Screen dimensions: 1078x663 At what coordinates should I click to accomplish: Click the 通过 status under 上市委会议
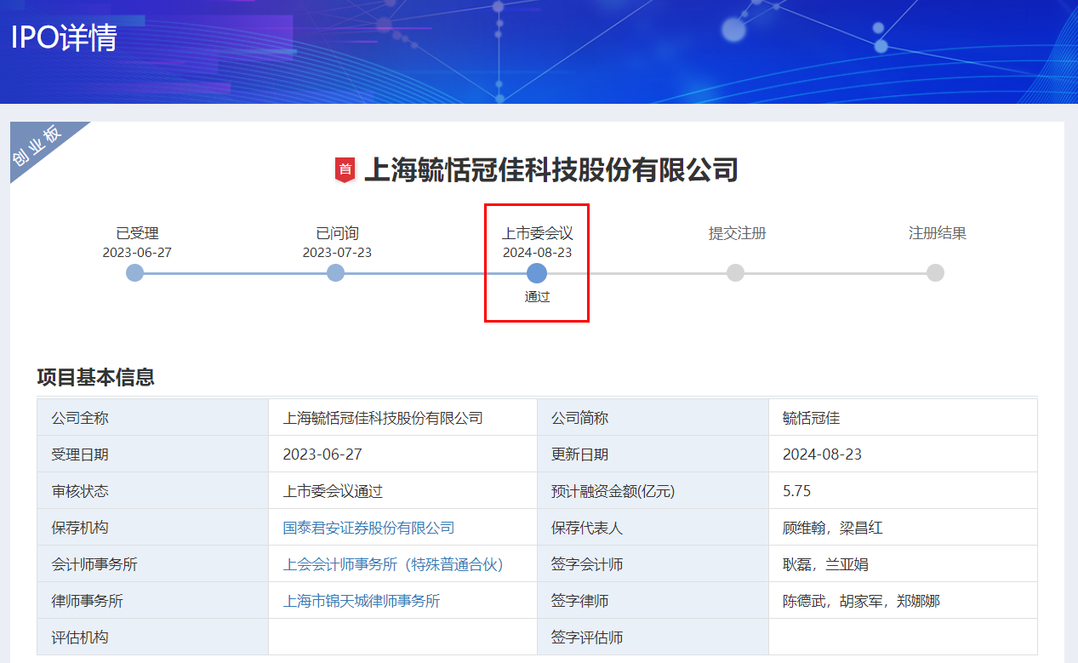537,297
